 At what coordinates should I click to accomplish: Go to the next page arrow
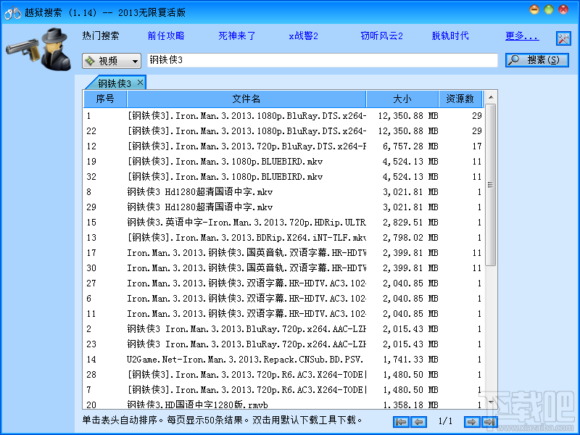(471, 422)
